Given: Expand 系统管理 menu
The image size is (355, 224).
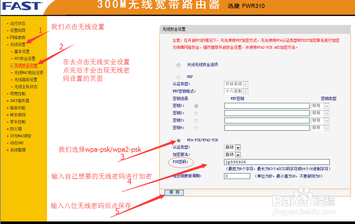Looking at the screenshot, I should [x=18, y=150].
